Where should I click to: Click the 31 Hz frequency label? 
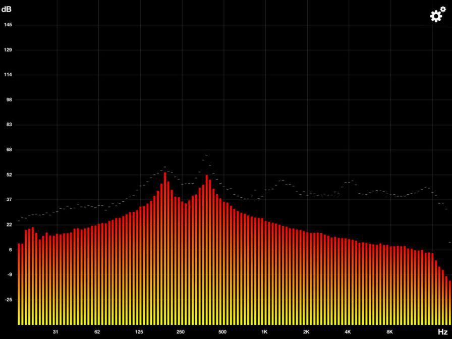55,332
